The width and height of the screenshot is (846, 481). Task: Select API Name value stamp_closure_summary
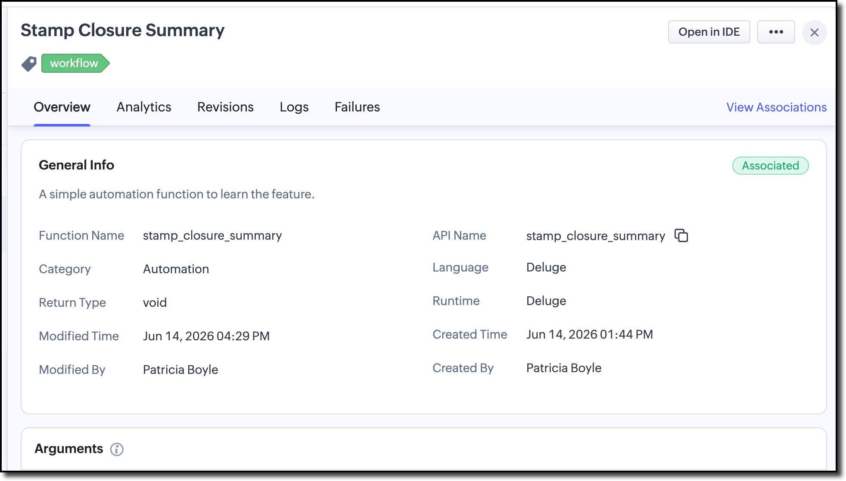coord(596,236)
